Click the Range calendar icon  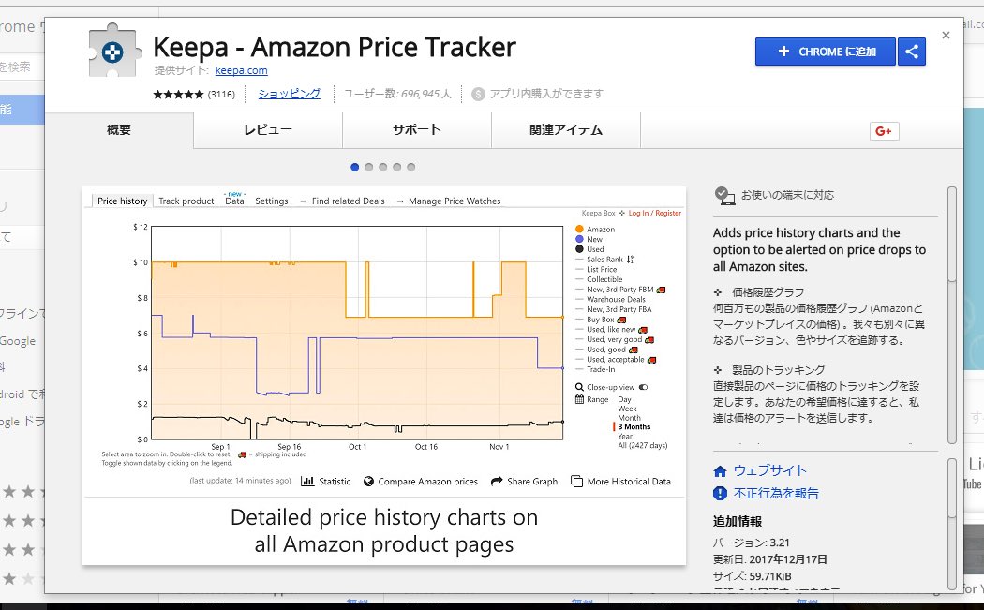[579, 399]
